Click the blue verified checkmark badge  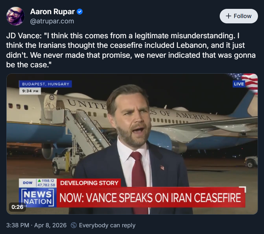[80, 12]
